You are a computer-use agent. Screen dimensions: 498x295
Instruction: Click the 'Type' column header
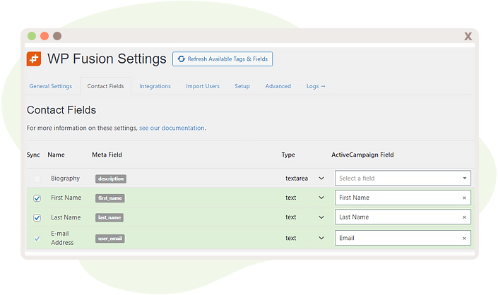pyautogui.click(x=288, y=155)
